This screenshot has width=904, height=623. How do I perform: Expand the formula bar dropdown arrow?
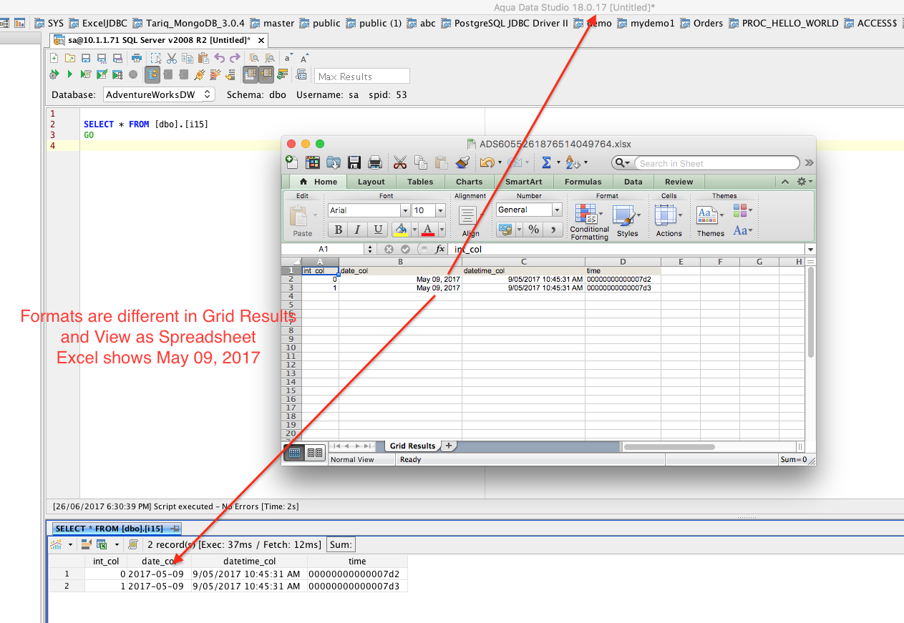(810, 249)
